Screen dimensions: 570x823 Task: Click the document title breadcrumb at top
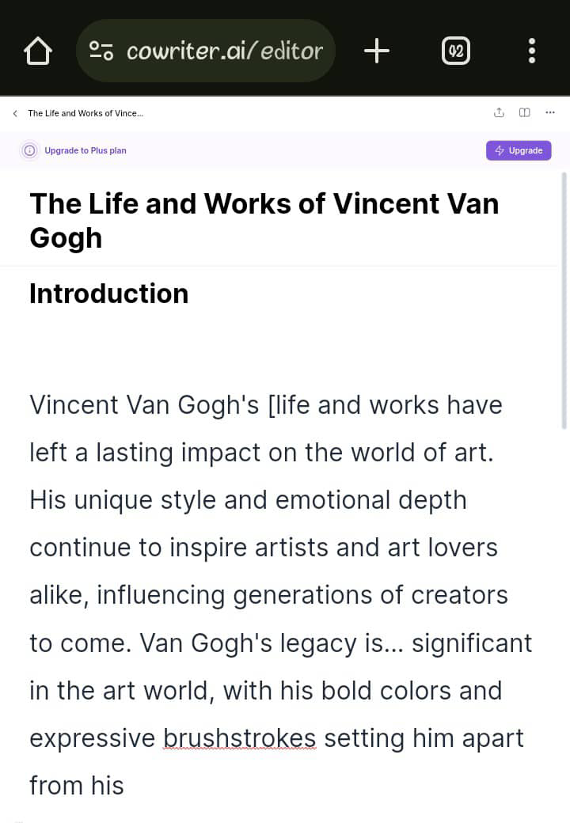85,113
